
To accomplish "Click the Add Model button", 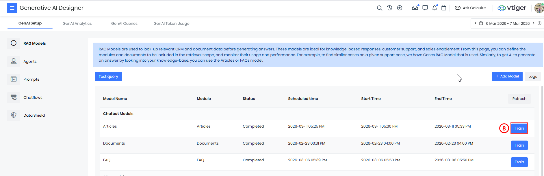I will 507,76.
